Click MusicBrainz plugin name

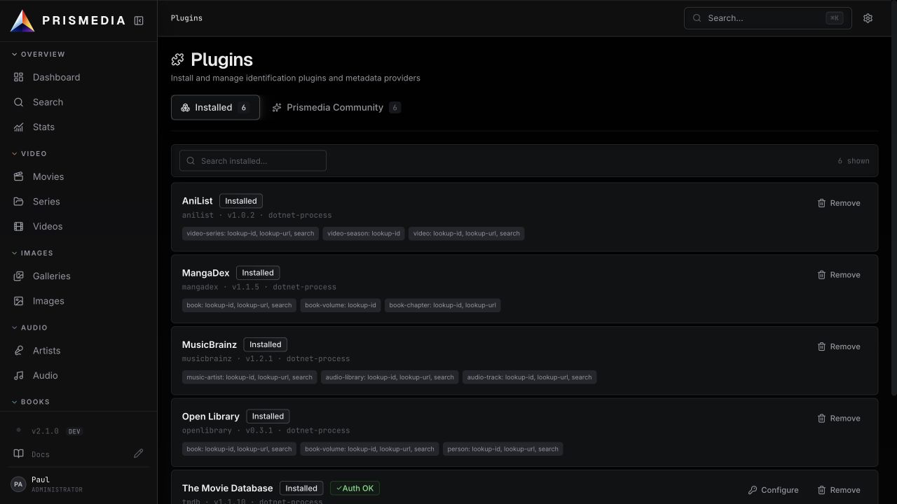(210, 344)
